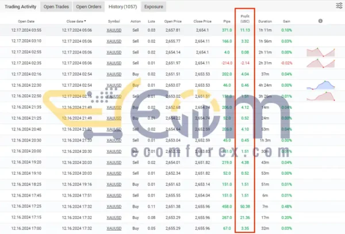Image resolution: width=345 pixels, height=234 pixels.
Task: Click the lots value 0.08
Action: coord(151,217)
